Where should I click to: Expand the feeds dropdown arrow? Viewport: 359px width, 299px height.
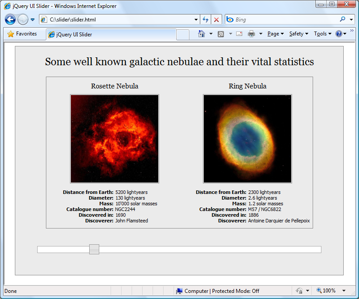tap(230, 34)
